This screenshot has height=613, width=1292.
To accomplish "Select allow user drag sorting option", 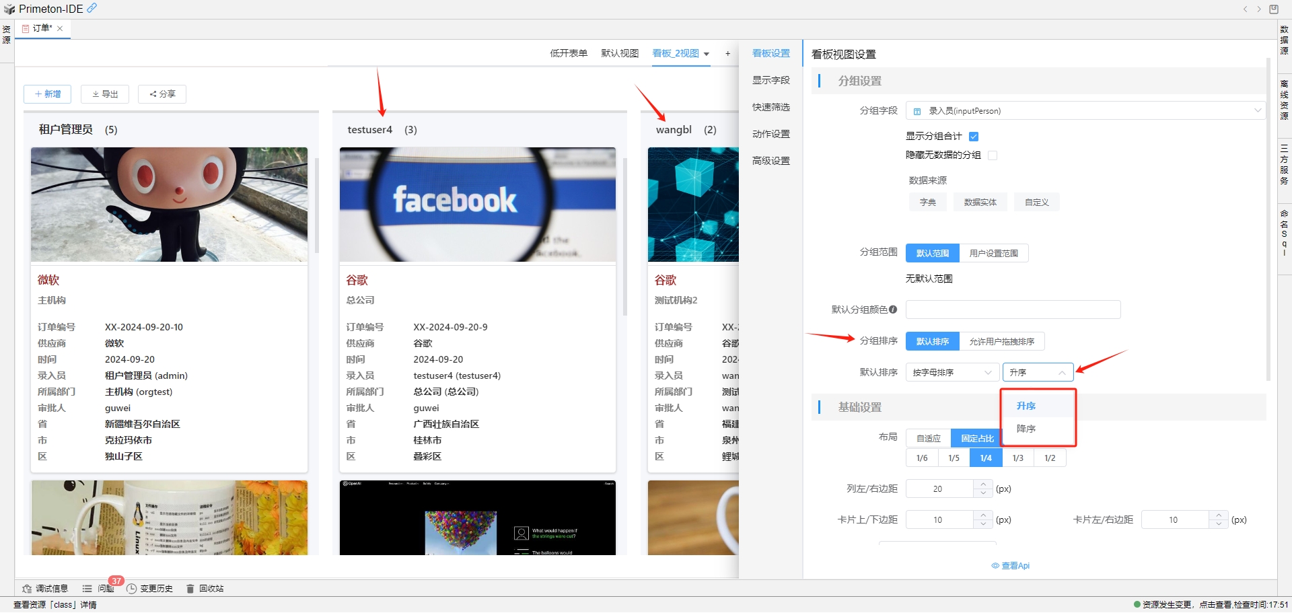I will click(x=1001, y=342).
